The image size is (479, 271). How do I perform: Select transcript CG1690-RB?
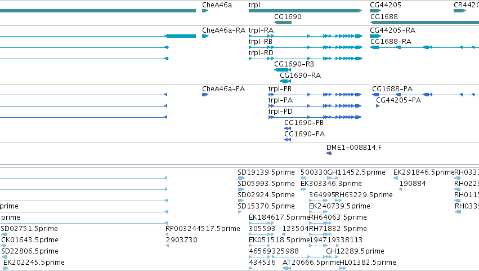click(x=294, y=64)
